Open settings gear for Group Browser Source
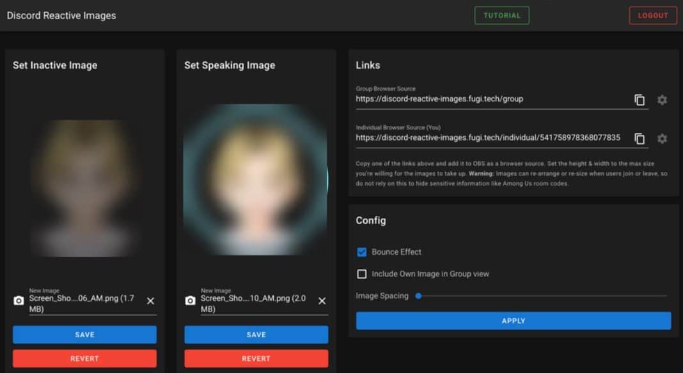This screenshot has height=373, width=683. click(662, 100)
